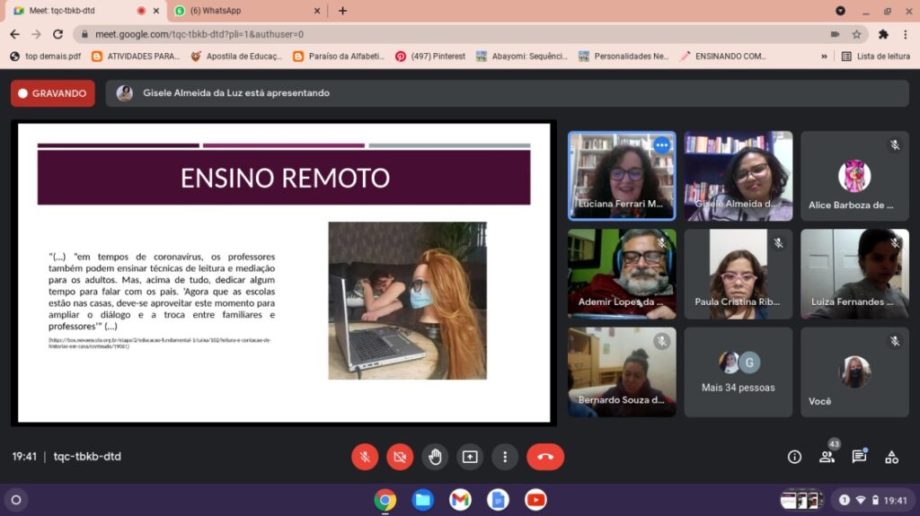The width and height of the screenshot is (920, 516).
Task: Go back in browser history
Action: tap(14, 34)
